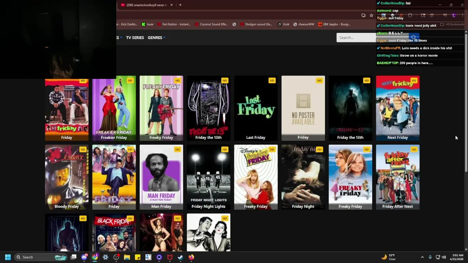This screenshot has height=263, width=468.
Task: Open the EBK Jaaybo Boogi bookmark
Action: [334, 24]
